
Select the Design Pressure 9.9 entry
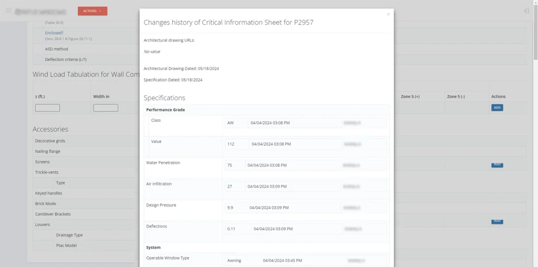306,208
